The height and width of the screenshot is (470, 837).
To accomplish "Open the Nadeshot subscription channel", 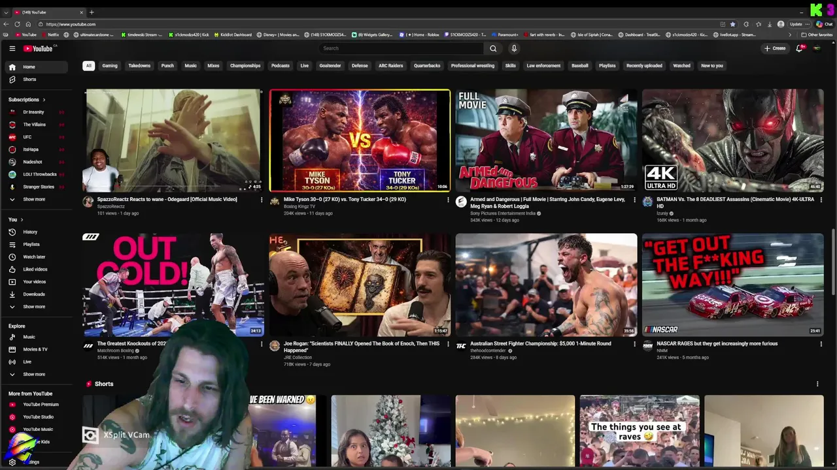I will 37,162.
